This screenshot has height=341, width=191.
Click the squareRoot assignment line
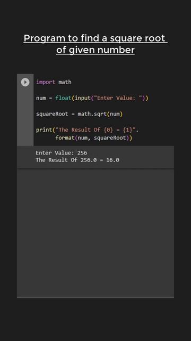click(x=79, y=114)
